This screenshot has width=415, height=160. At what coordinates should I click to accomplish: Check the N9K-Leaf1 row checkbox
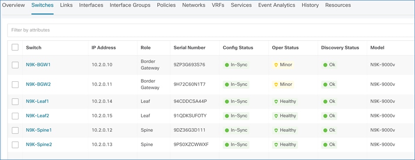pos(15,102)
